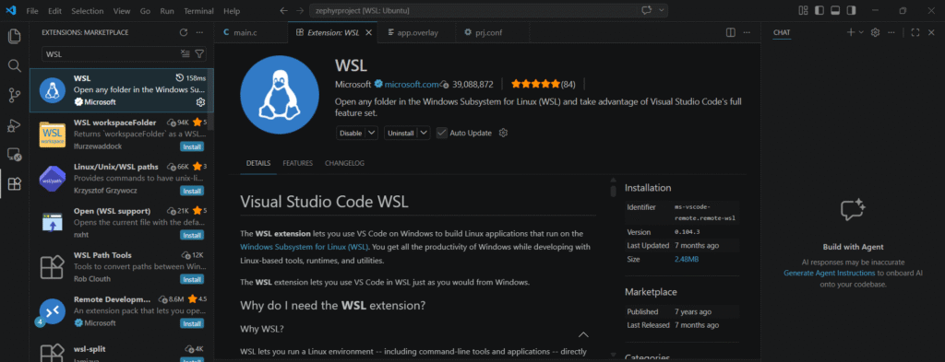Open the Run menu
The height and width of the screenshot is (362, 945).
[167, 11]
